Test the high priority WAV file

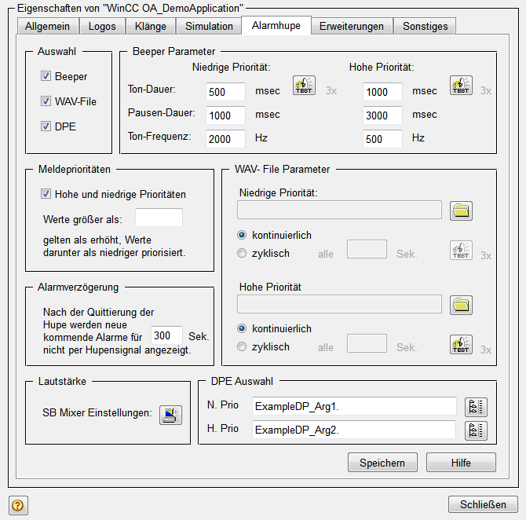[x=461, y=344]
